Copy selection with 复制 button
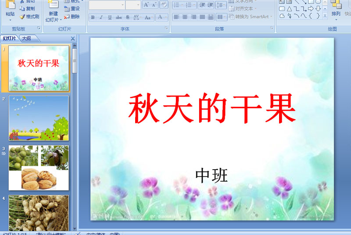Viewport: 351px width, 235px height. click(27, 8)
